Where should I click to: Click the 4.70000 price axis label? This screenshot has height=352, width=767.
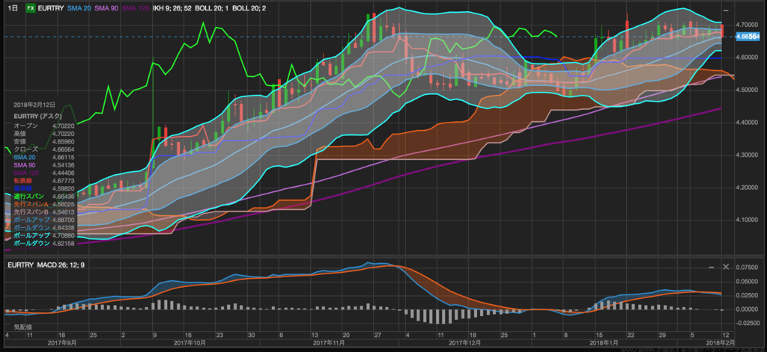(x=748, y=25)
